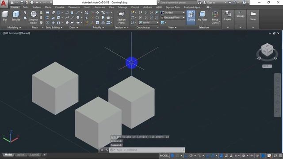Expand the View panel title dropdown

[x=172, y=27]
